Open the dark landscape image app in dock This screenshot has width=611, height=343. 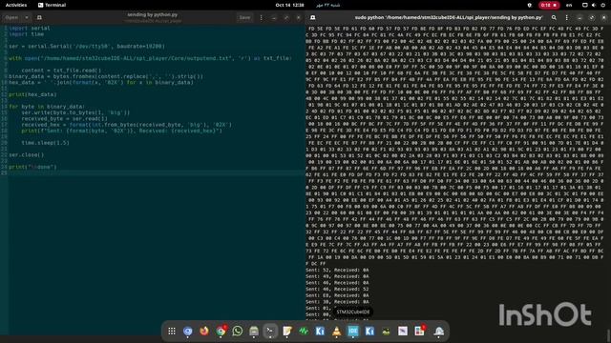tap(386, 331)
